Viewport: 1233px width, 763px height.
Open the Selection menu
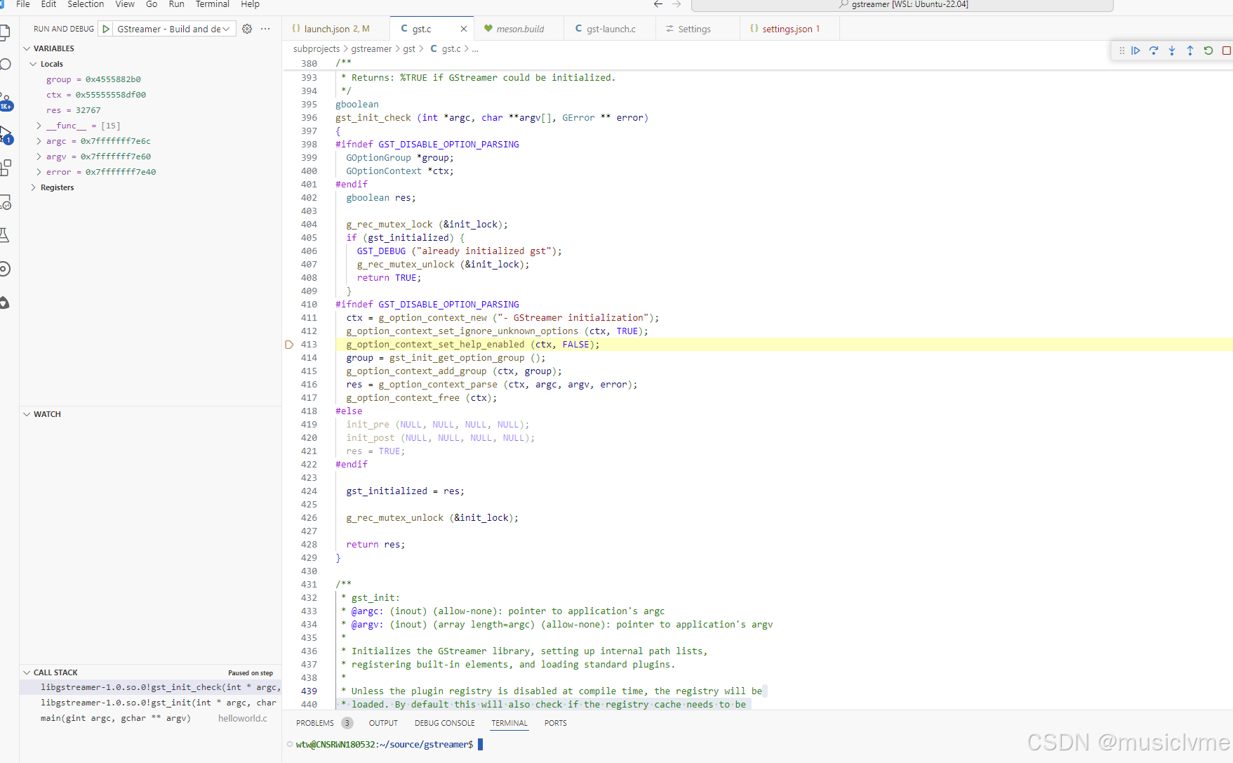(86, 4)
